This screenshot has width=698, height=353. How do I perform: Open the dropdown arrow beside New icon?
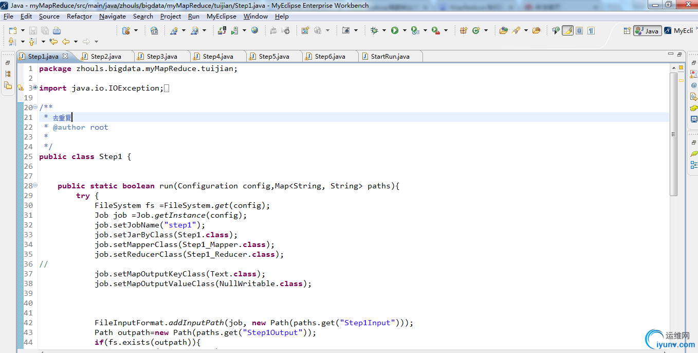point(23,30)
